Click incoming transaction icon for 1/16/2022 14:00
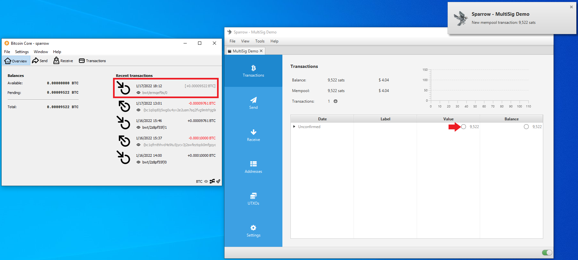Viewport: 578px width, 260px height. (x=123, y=157)
